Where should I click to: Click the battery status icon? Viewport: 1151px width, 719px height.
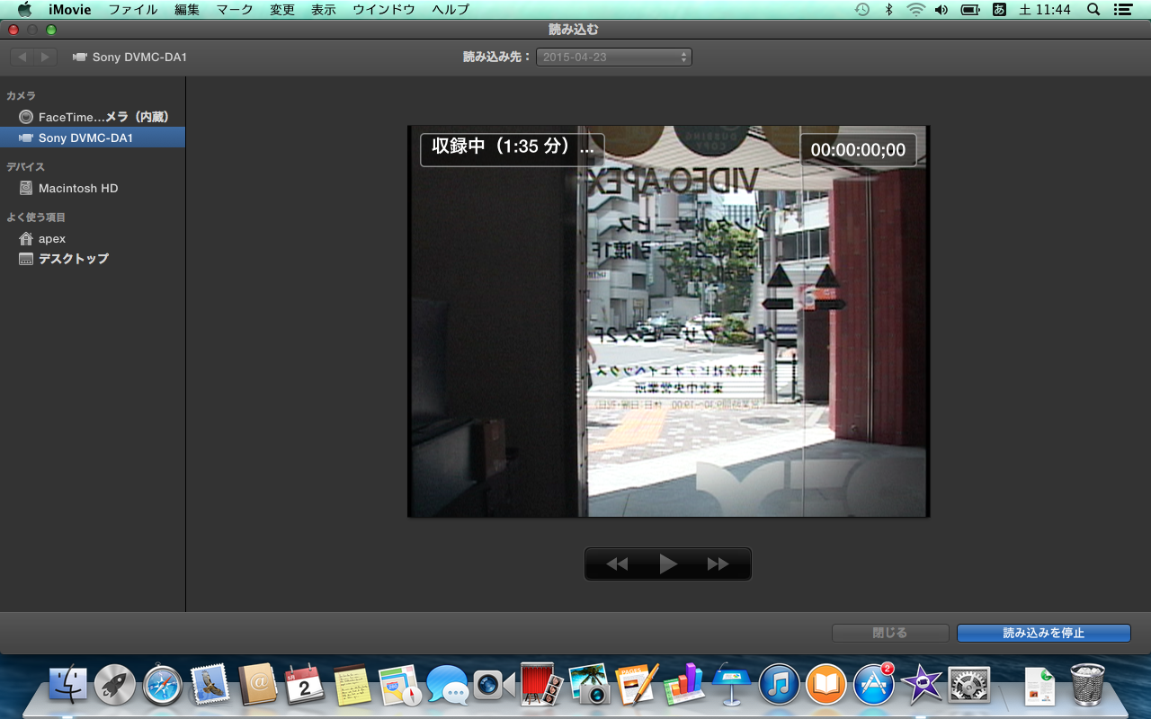coord(970,10)
